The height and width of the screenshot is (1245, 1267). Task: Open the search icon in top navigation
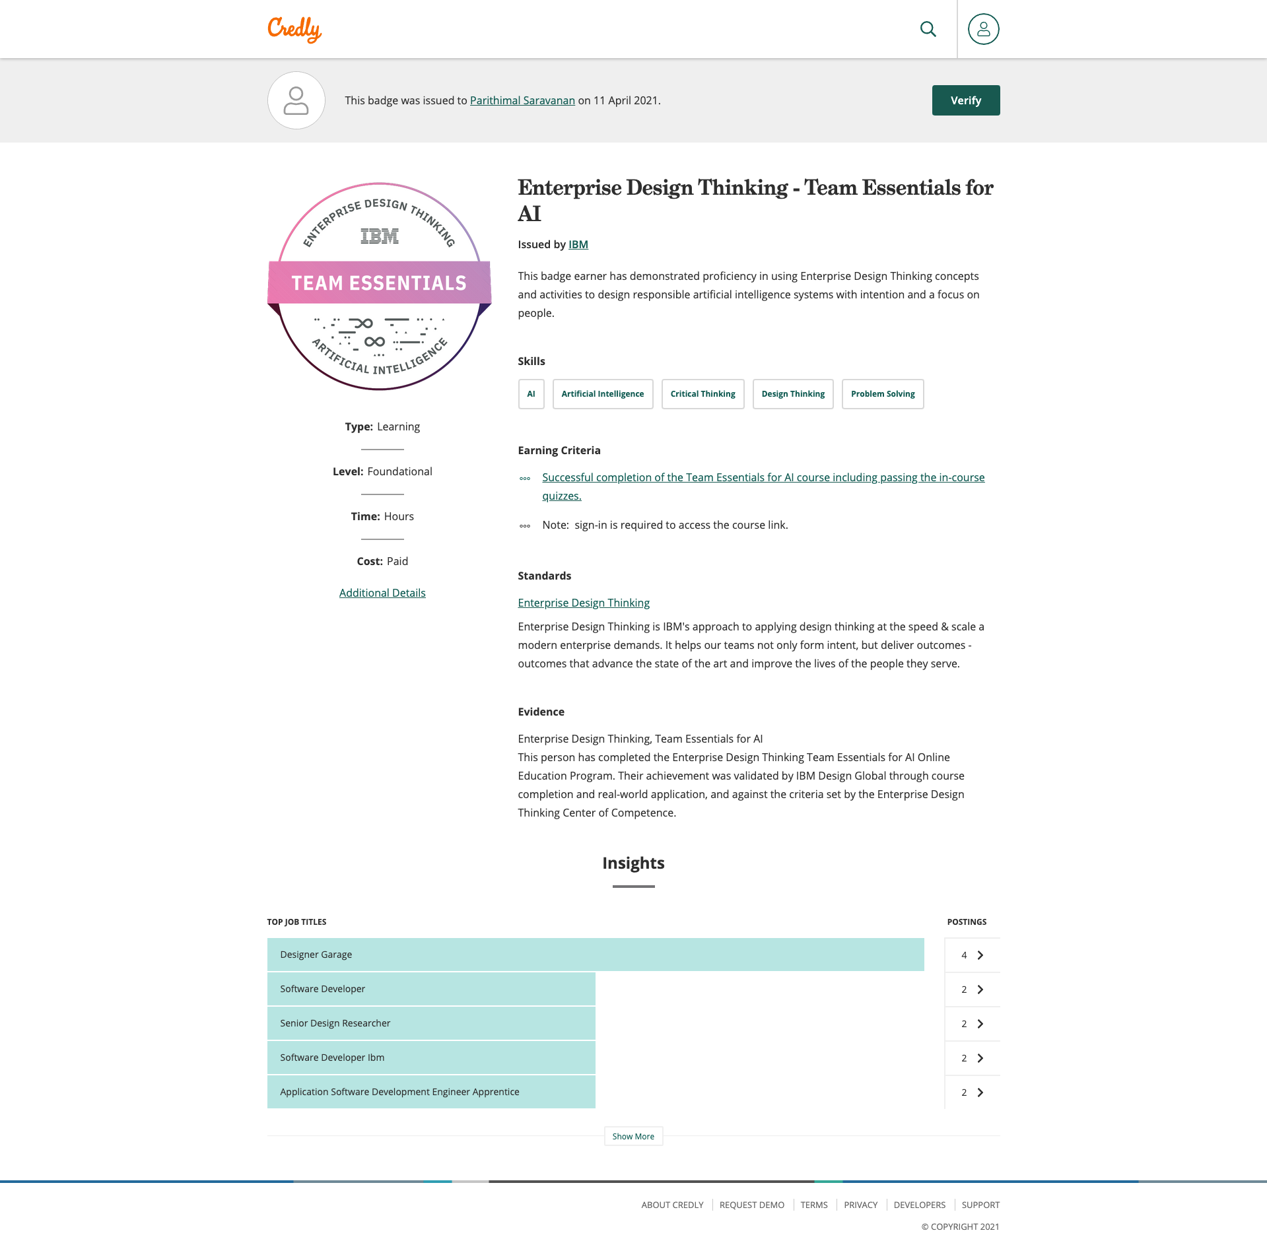[928, 29]
